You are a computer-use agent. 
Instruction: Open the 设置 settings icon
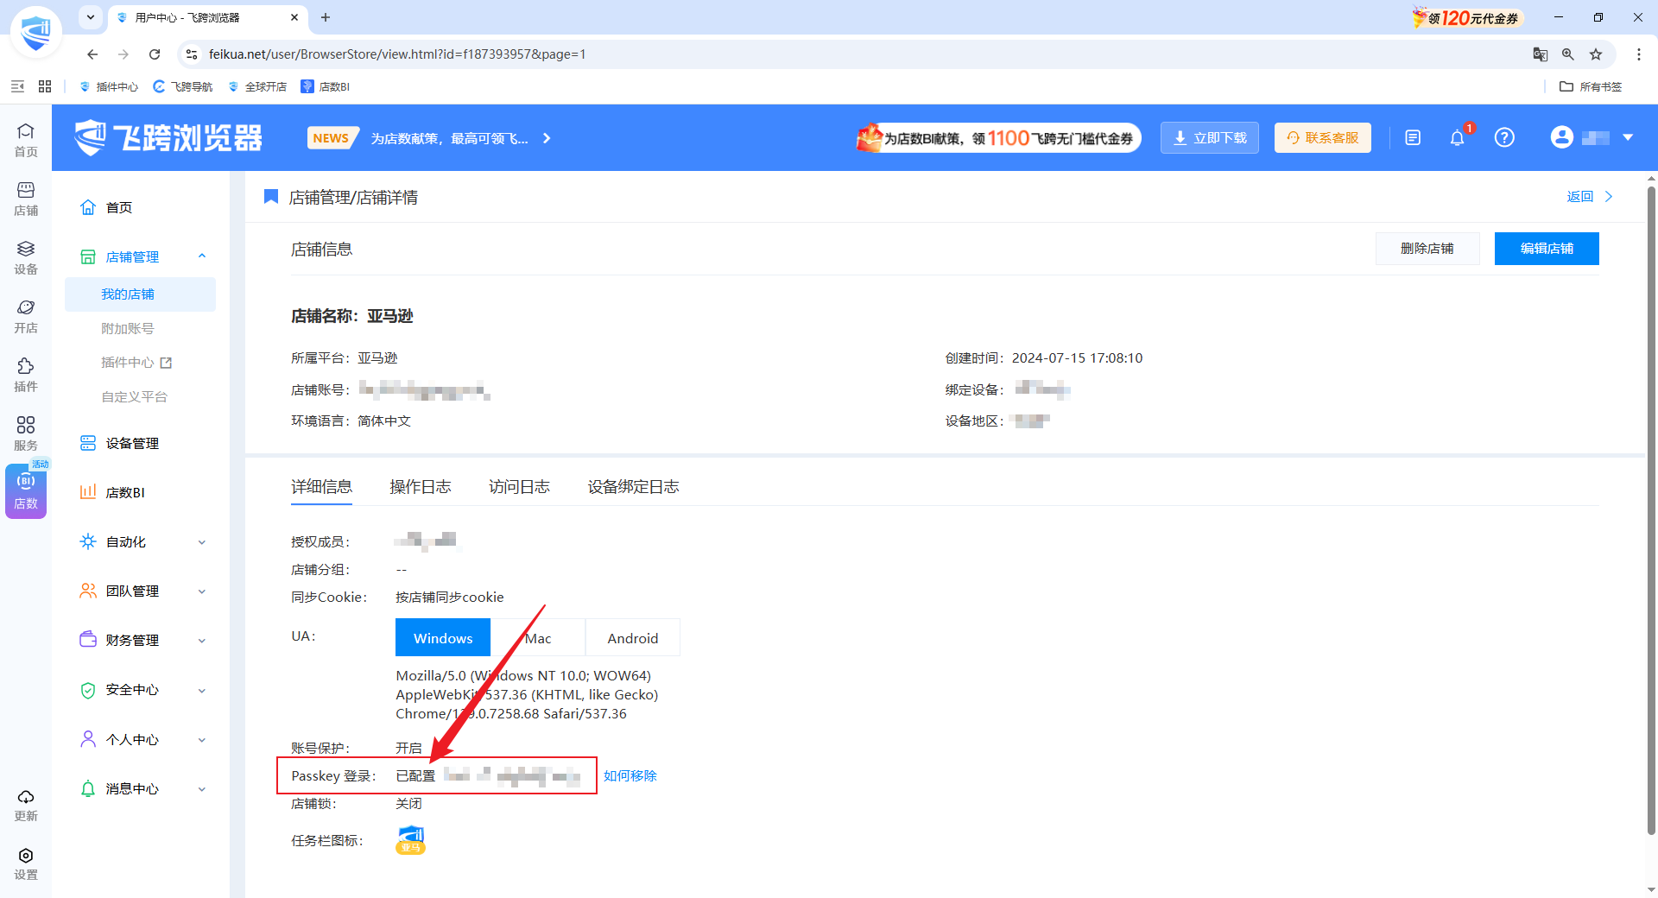coord(26,863)
